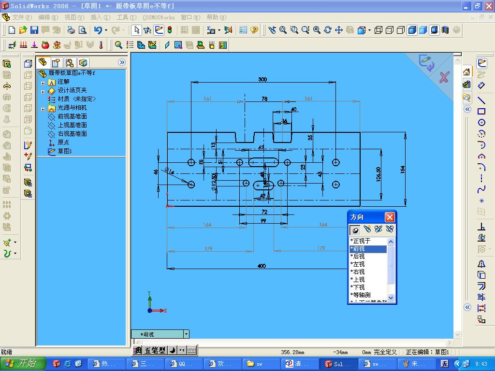
Task: Click the Help question mark icon
Action: 254,30
